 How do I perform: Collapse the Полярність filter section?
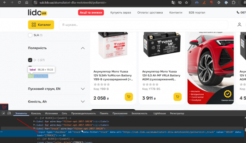[83, 48]
